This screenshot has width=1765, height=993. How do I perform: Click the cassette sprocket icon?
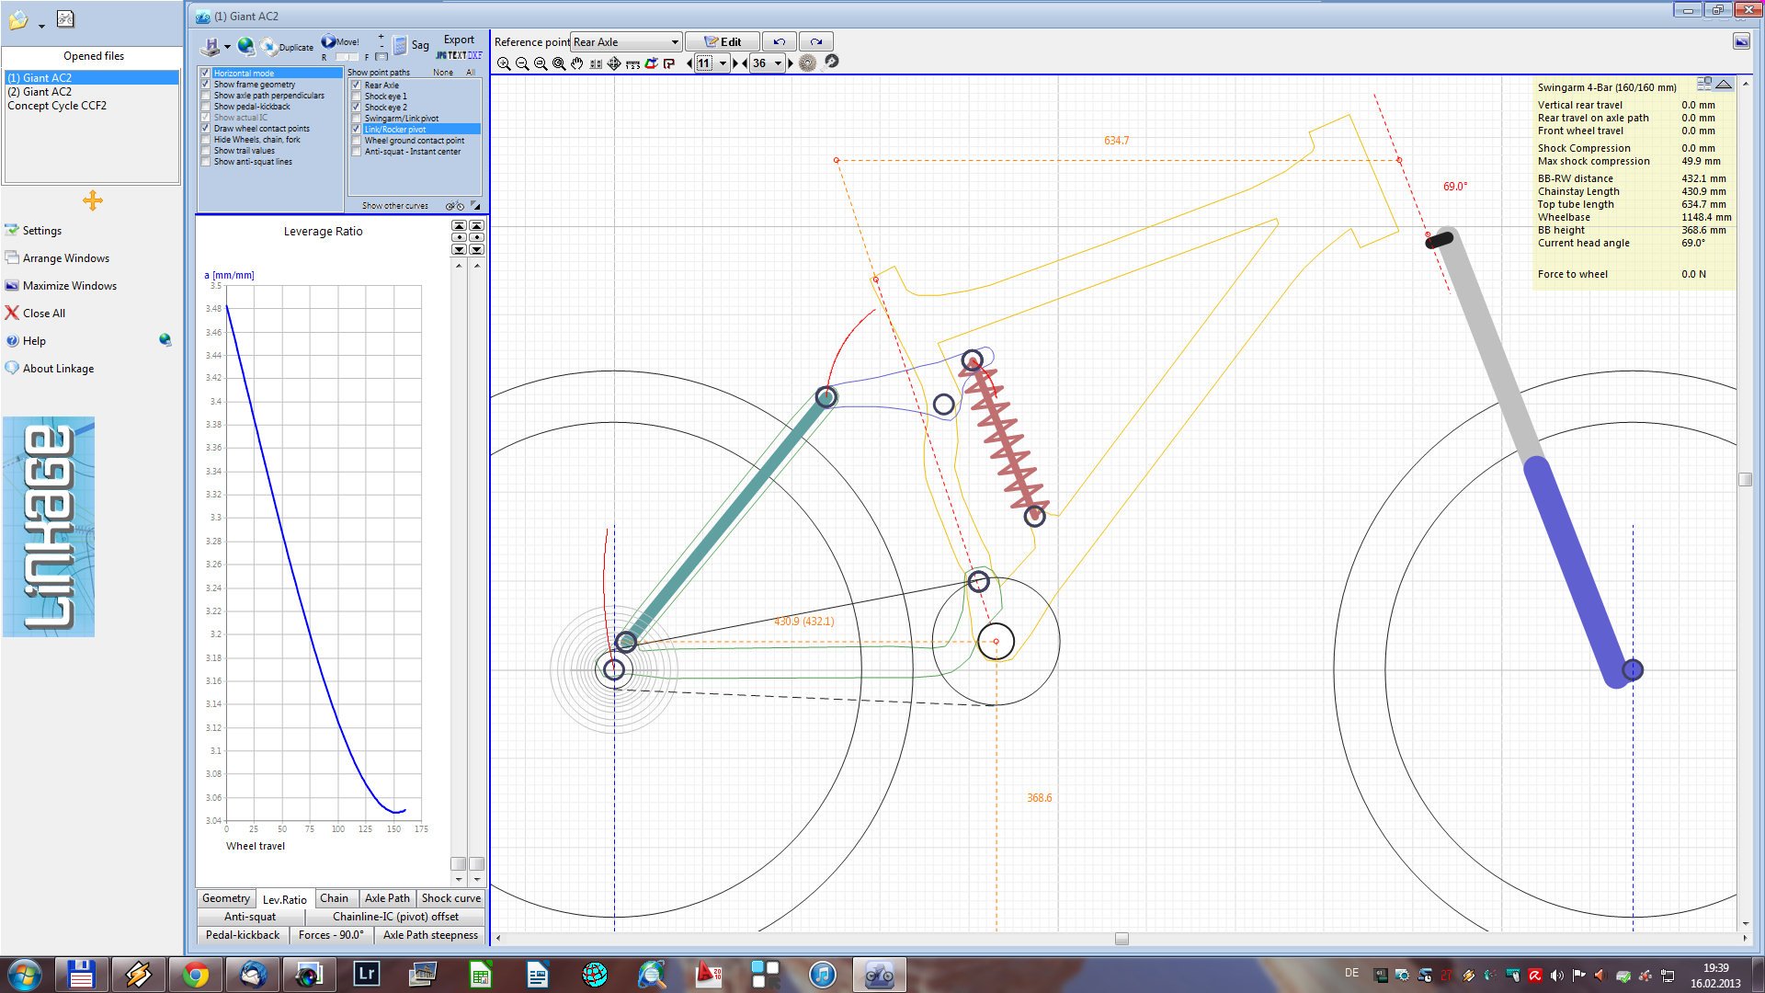(x=807, y=63)
